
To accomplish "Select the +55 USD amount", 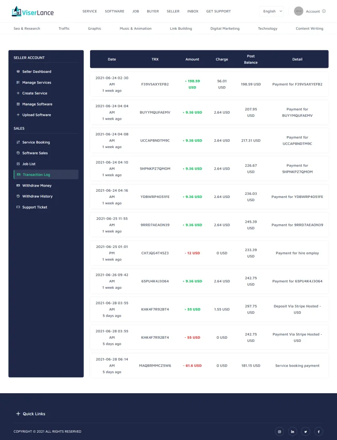I will point(193,309).
